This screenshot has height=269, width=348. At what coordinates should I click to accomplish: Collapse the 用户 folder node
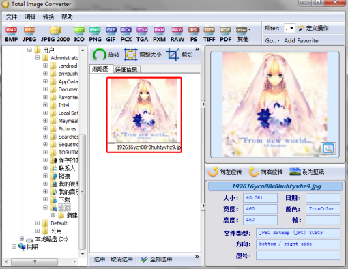(29, 50)
